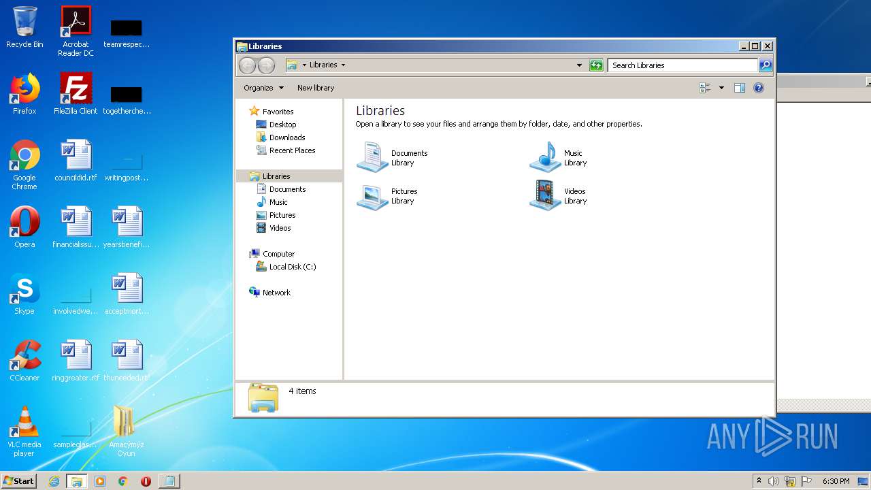Click the Explorer Back arrow button
This screenshot has width=871, height=490.
[247, 65]
